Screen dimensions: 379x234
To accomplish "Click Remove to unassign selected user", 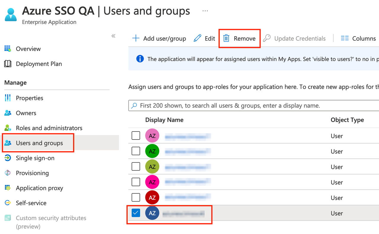I will click(x=239, y=39).
